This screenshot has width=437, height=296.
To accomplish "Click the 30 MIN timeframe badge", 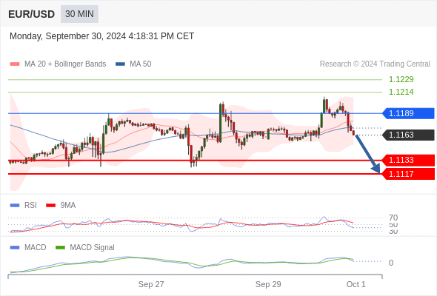I will [79, 14].
